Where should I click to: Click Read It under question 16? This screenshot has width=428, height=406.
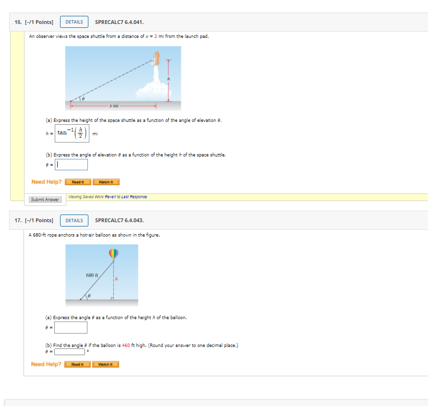pyautogui.click(x=77, y=182)
